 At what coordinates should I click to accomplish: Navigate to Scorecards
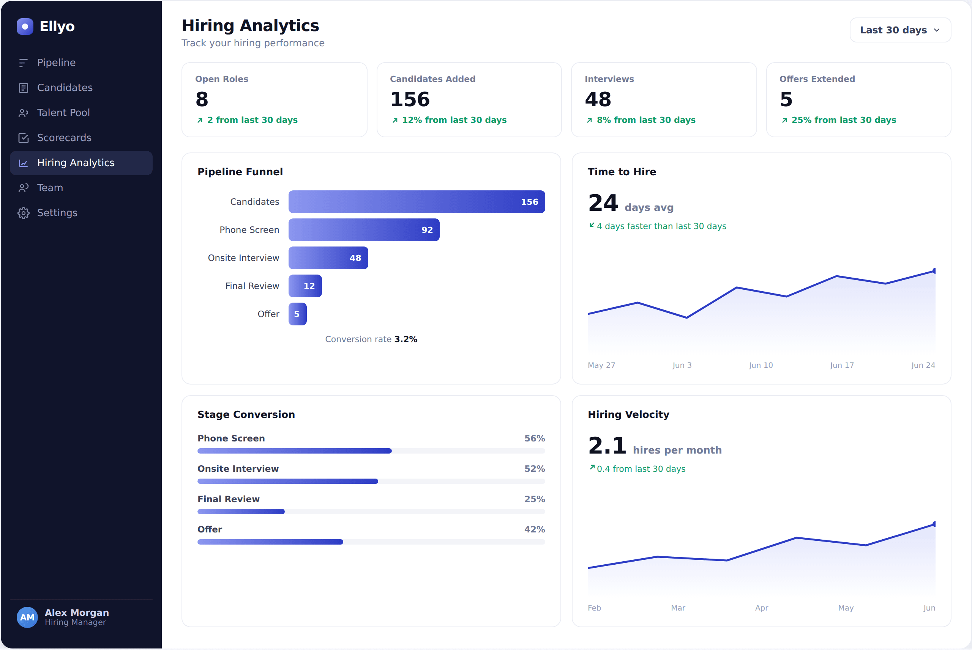81,138
